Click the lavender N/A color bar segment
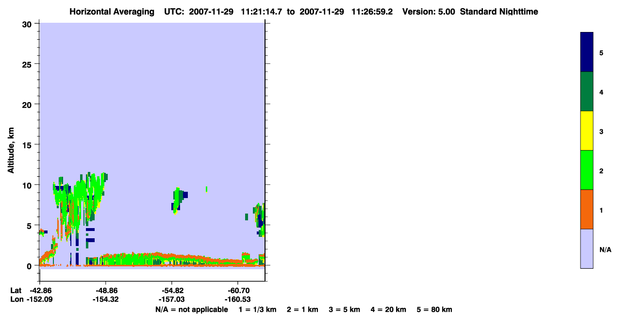The width and height of the screenshot is (631, 323). pyautogui.click(x=587, y=248)
